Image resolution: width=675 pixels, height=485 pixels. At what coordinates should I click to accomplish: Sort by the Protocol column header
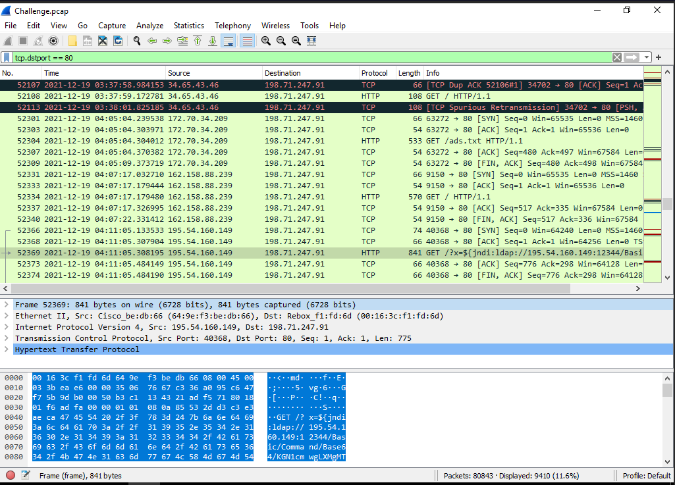tap(377, 73)
